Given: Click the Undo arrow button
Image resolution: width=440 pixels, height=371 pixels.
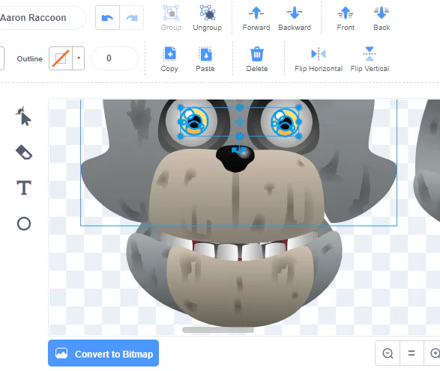Looking at the screenshot, I should pos(107,18).
